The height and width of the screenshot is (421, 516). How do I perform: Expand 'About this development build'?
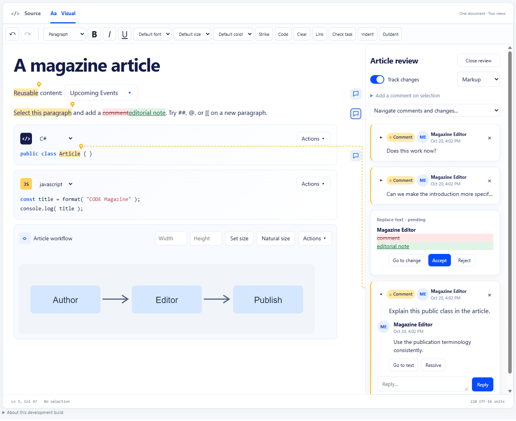click(x=33, y=412)
